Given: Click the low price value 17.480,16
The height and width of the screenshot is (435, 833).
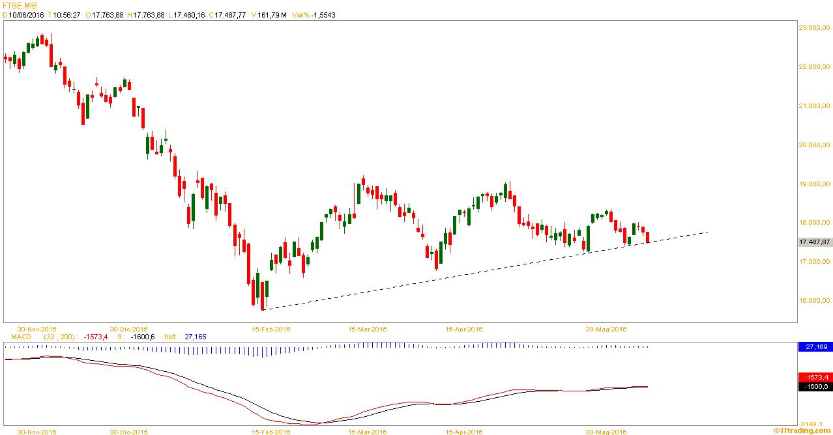Looking at the screenshot, I should tap(188, 15).
